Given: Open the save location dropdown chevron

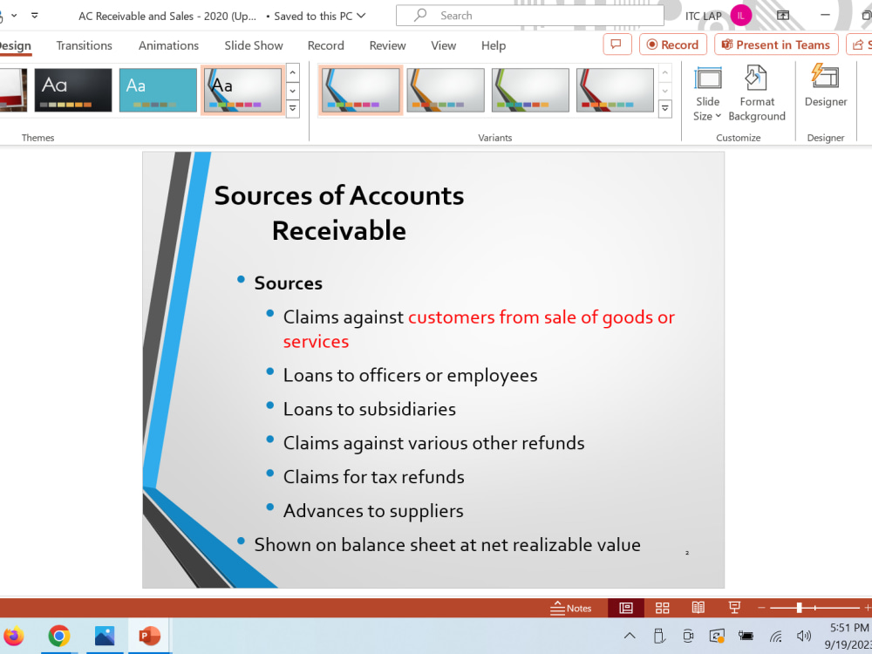Looking at the screenshot, I should coord(362,16).
